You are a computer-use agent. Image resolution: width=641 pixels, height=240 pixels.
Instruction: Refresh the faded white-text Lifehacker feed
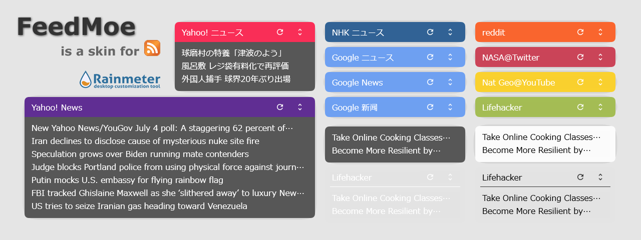click(430, 177)
